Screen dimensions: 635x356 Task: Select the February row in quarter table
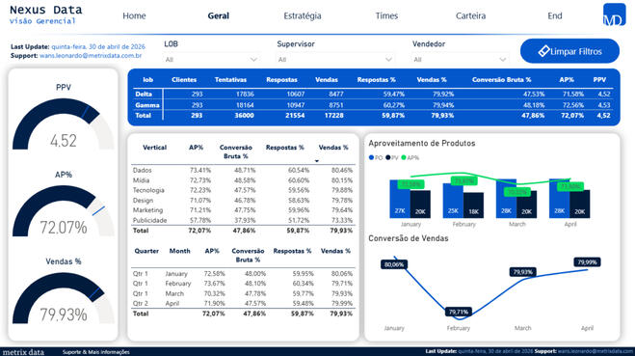point(243,284)
